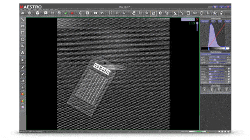Screen dimensions: 250x140
Task: Click the invert black-white button above histogram
Action: [x=213, y=21]
